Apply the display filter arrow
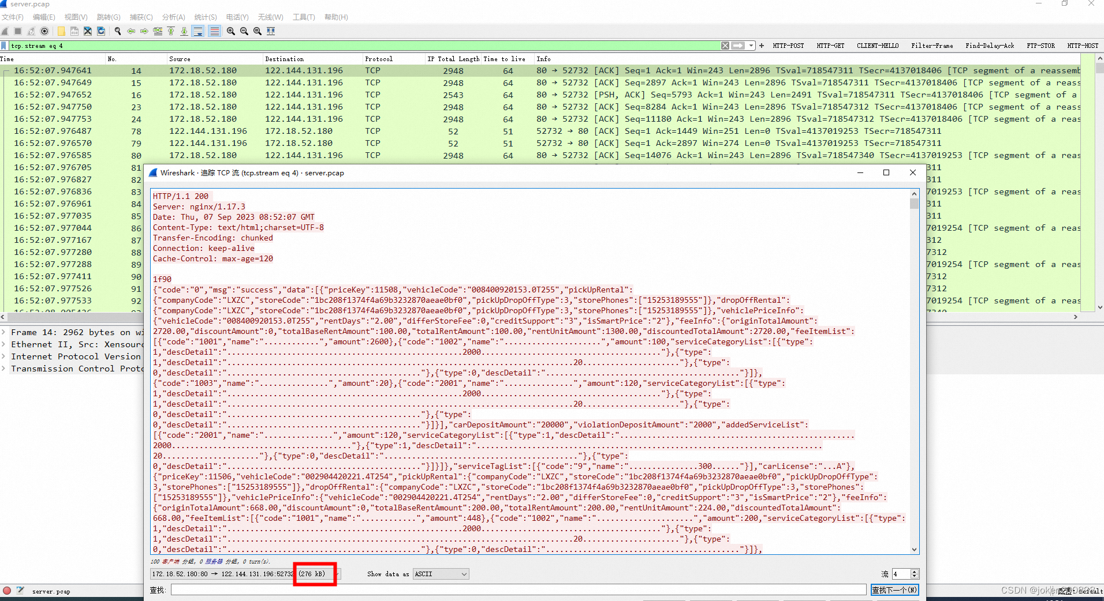1104x601 pixels. point(738,46)
